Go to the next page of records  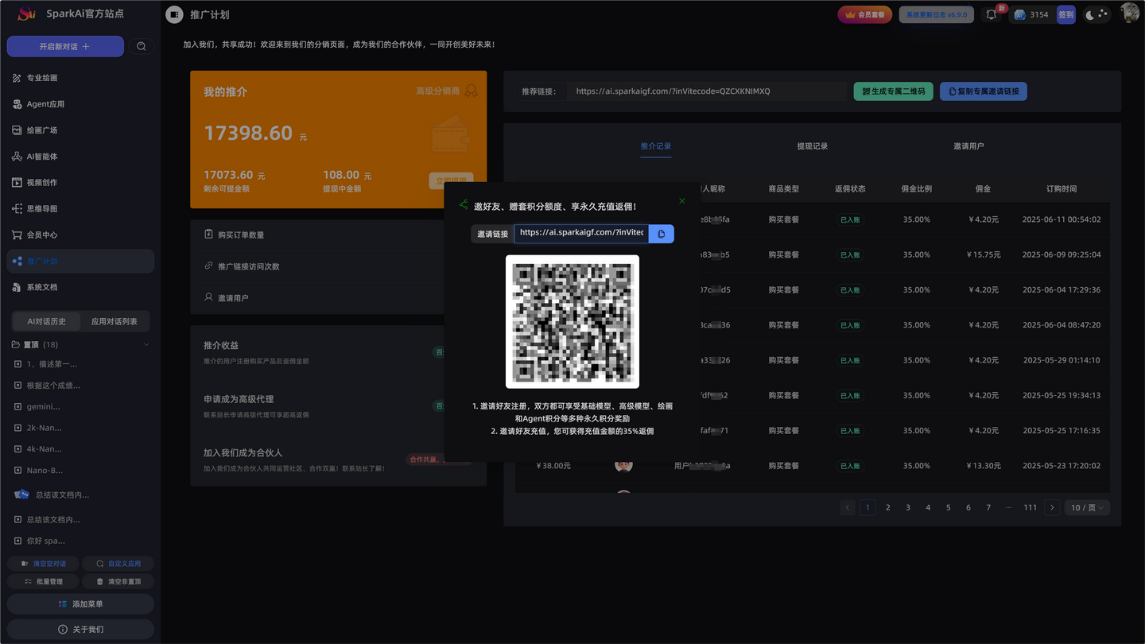coord(1052,507)
